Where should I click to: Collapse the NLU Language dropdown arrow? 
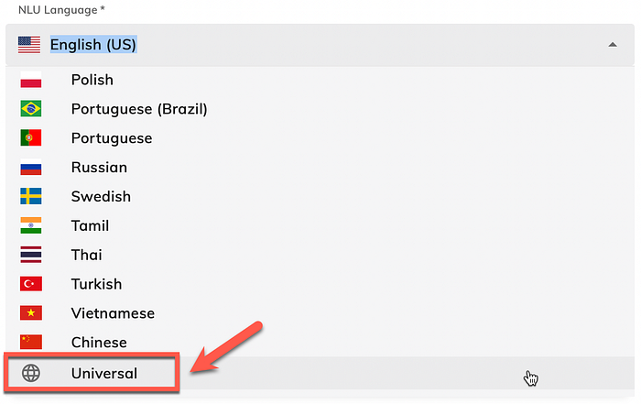coord(613,45)
